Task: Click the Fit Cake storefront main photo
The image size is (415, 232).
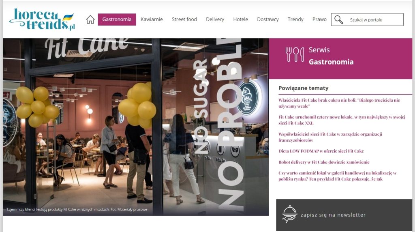Action: click(136, 127)
